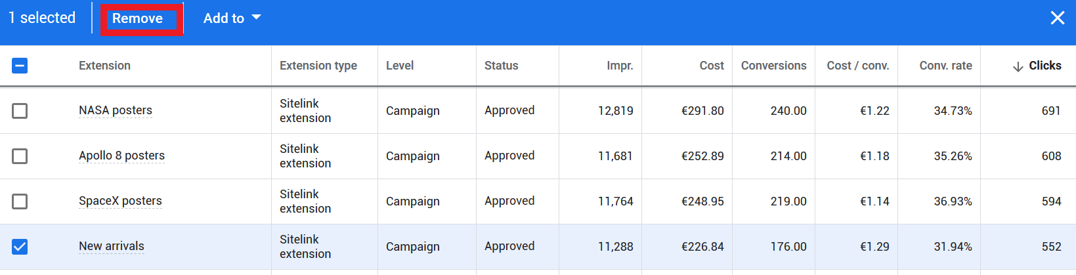The height and width of the screenshot is (275, 1076).
Task: Sort by the Extension type column header
Action: click(x=318, y=66)
